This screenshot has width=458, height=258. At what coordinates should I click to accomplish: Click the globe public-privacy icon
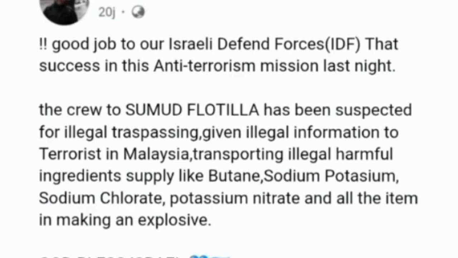pyautogui.click(x=138, y=13)
